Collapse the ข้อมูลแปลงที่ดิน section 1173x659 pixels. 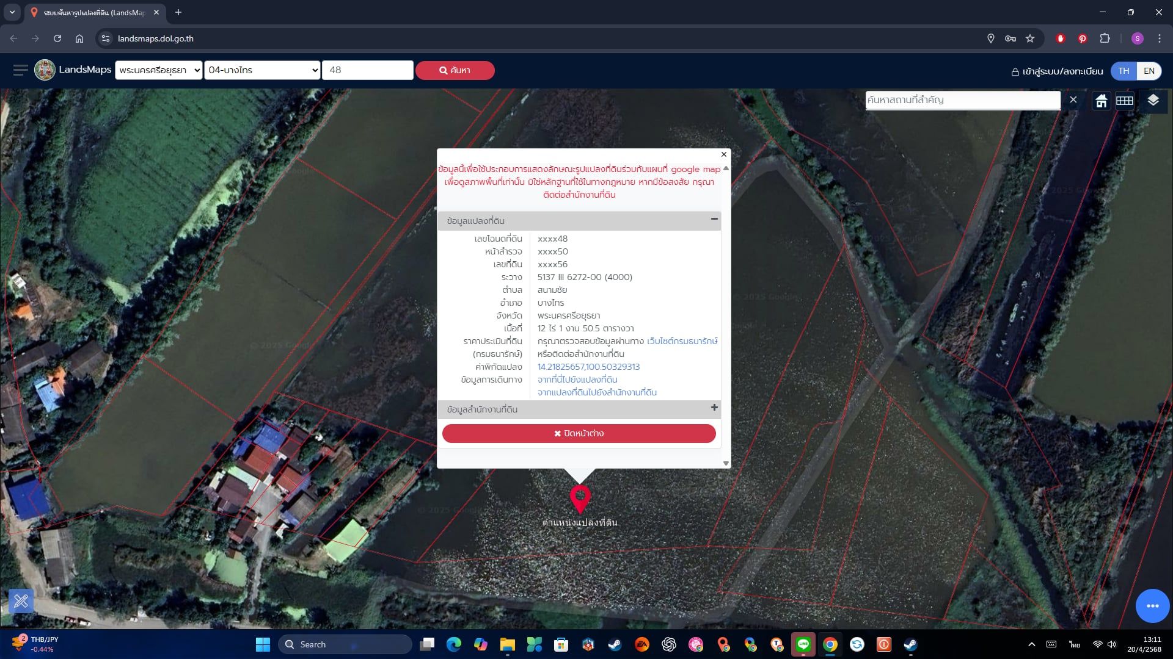[714, 219]
